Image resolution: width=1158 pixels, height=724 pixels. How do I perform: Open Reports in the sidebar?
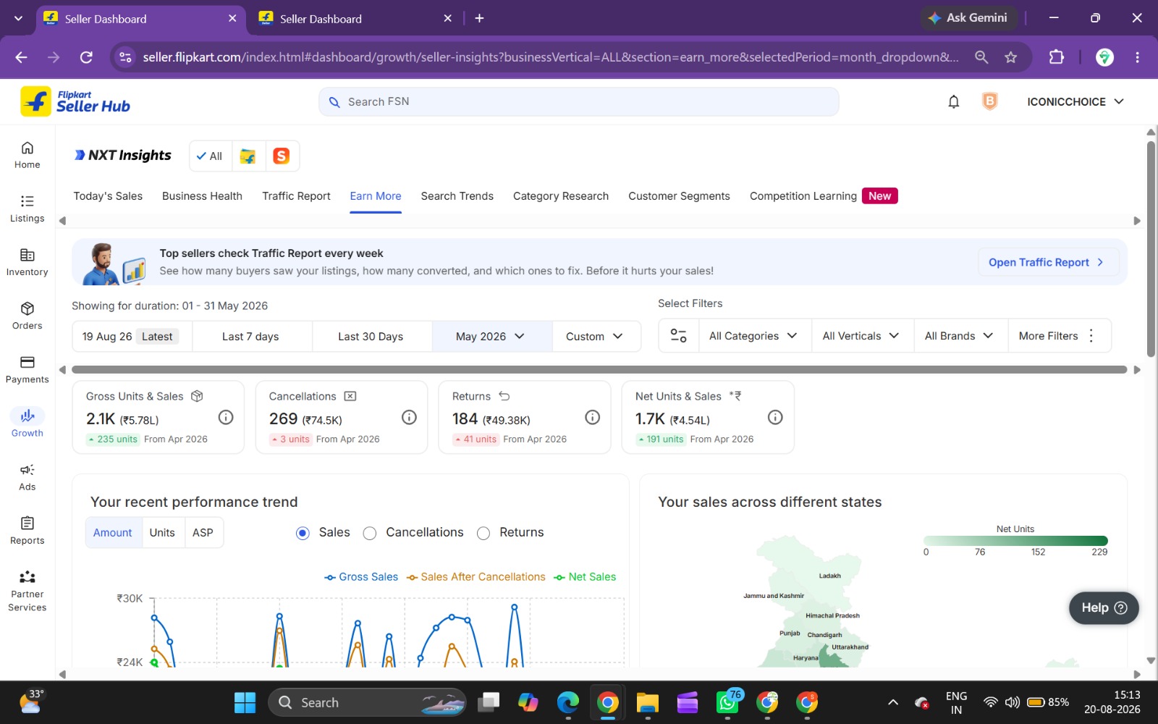27,531
